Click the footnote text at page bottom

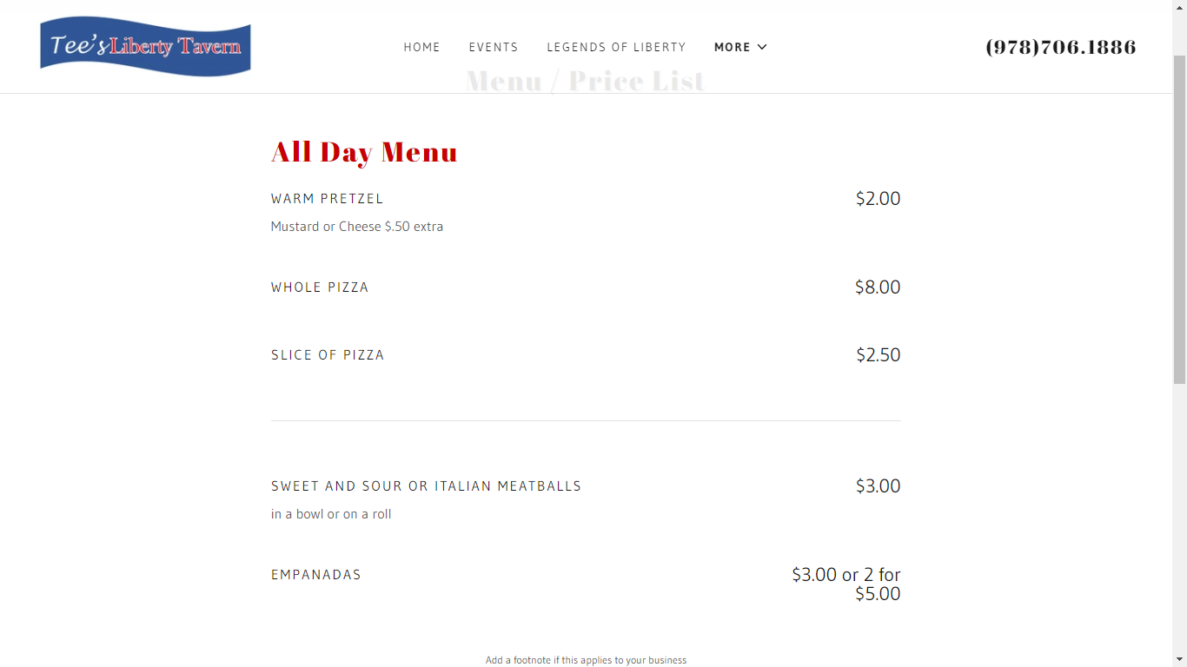click(x=586, y=660)
